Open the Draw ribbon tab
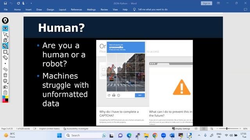Screen dimensions: 250x140 (39, 9)
